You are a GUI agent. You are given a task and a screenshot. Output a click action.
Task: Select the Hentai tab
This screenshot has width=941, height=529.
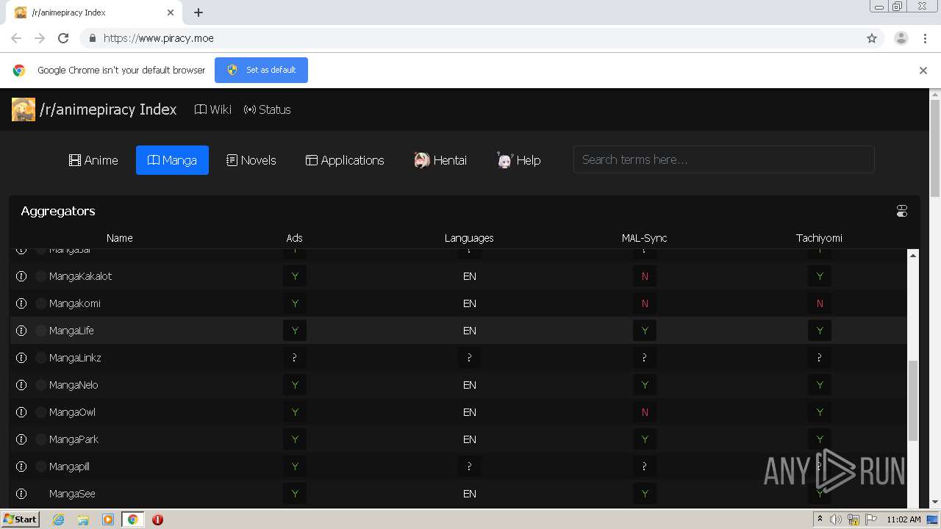[440, 160]
